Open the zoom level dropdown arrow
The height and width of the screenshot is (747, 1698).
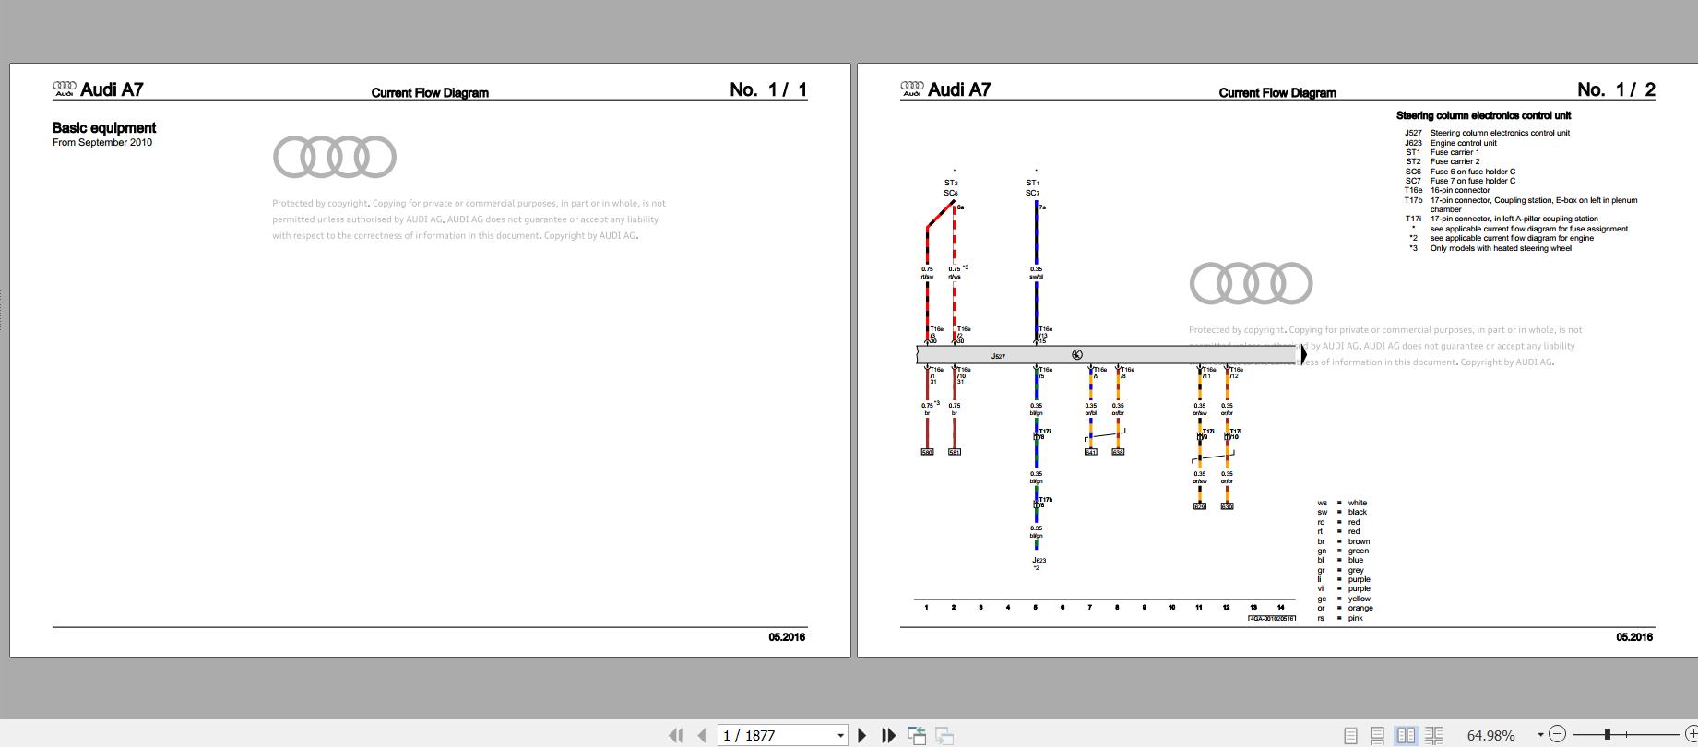pyautogui.click(x=1539, y=735)
